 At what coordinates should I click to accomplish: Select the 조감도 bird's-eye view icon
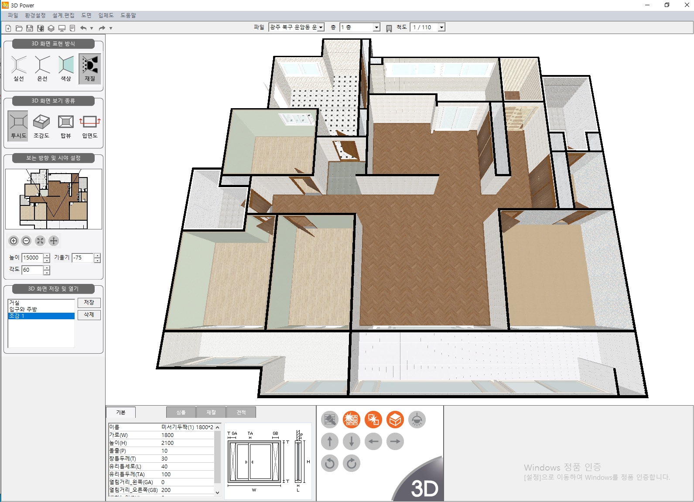[41, 122]
